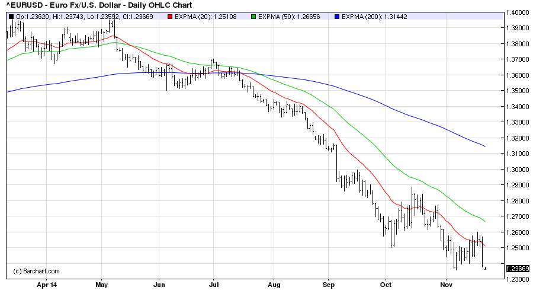The height and width of the screenshot is (303, 533).
Task: Click the black OHLC legend square
Action: point(11,17)
